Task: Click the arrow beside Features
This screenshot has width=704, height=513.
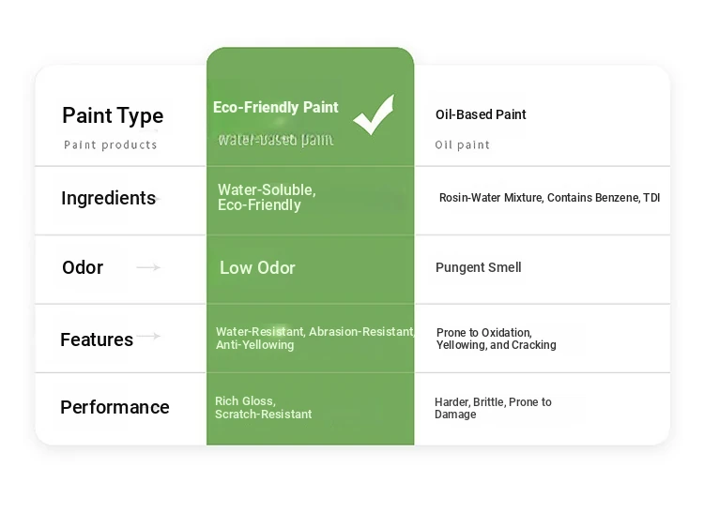Action: (148, 336)
